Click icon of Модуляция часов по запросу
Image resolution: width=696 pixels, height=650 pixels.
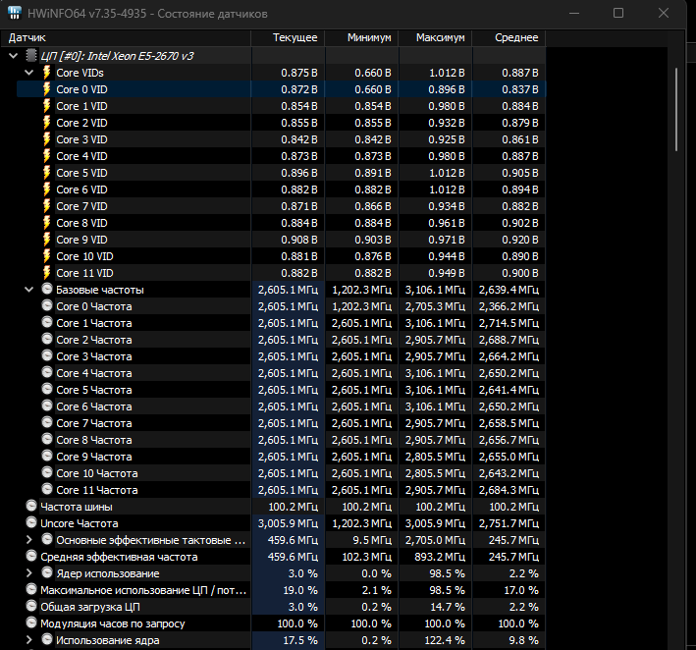pos(31,623)
